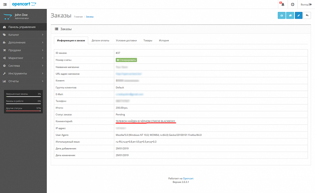This screenshot has height=193, width=315.
Task: Open the Детали оплаты tab
Action: pyautogui.click(x=101, y=40)
